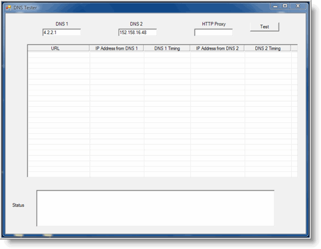The height and width of the screenshot is (249, 321).
Task: Focus the DNS 2 address field
Action: 137,32
